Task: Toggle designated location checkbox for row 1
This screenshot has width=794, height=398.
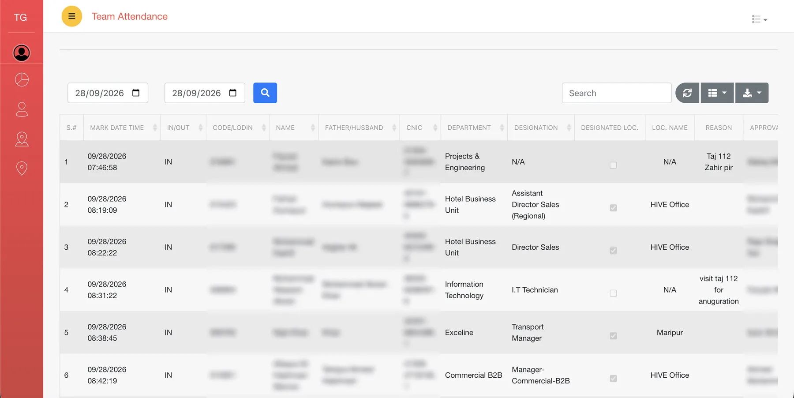Action: click(613, 165)
